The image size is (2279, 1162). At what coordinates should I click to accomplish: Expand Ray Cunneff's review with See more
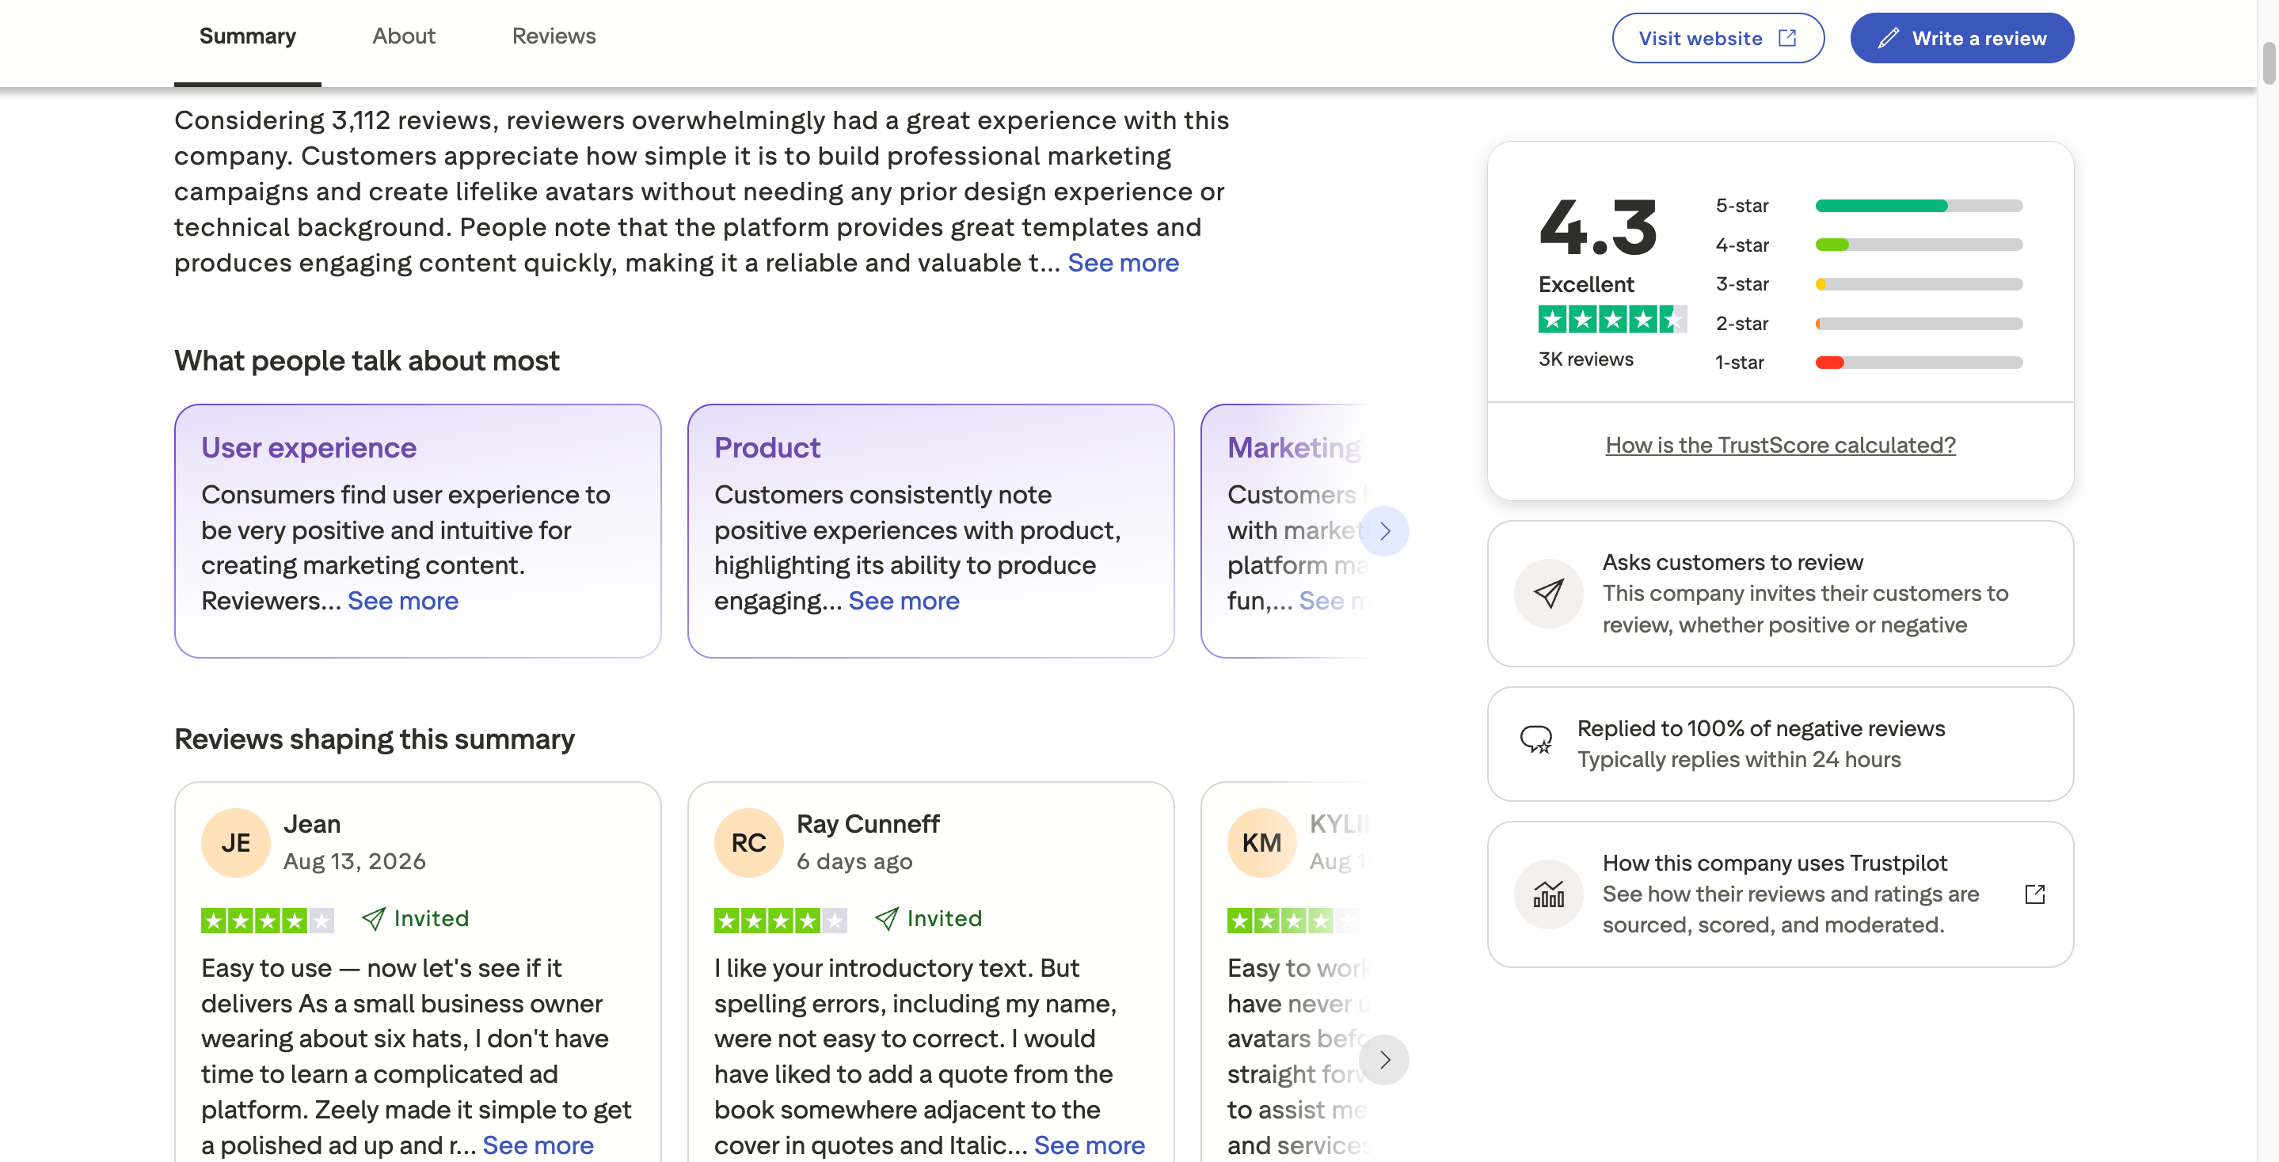click(1089, 1145)
